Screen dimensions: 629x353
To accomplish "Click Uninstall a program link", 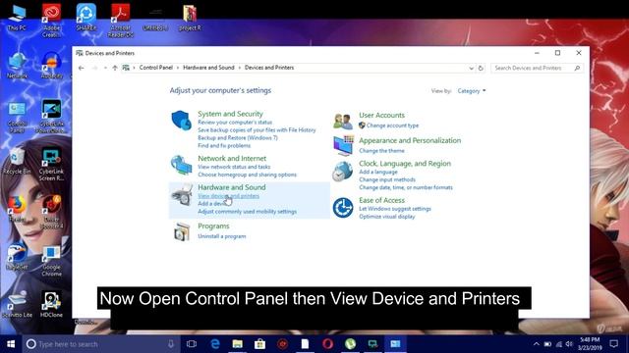I will click(222, 236).
